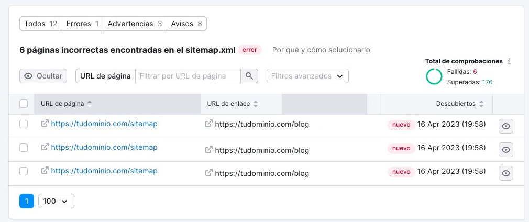Click the info icon beside Total de comprobaciones

(x=509, y=61)
